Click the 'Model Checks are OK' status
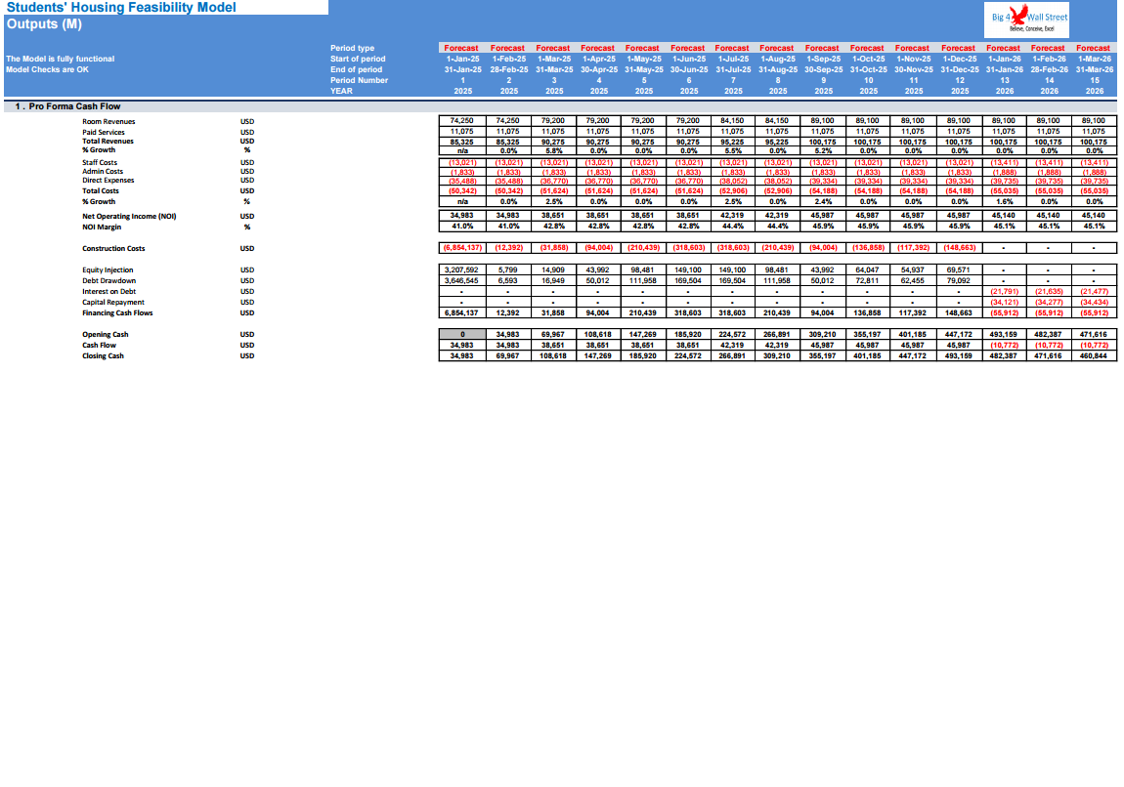Screen dimensions: 1124x787 pos(47,69)
